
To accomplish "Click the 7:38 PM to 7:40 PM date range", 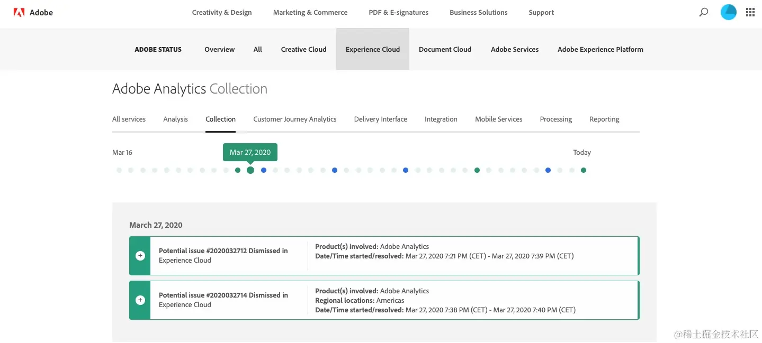I will (x=490, y=310).
